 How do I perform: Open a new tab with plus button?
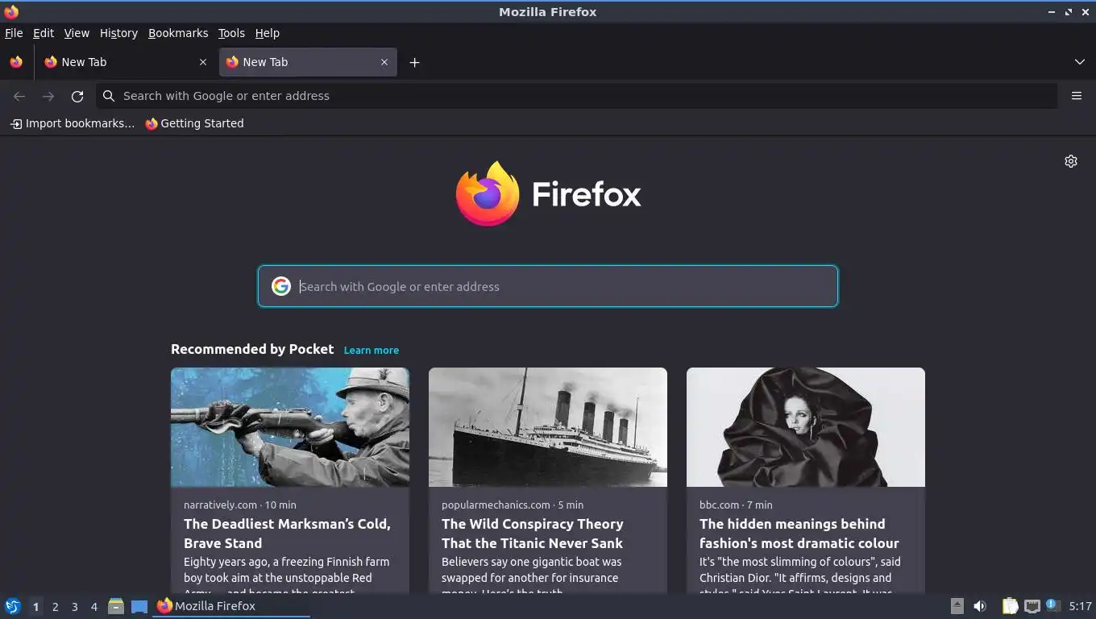click(414, 62)
